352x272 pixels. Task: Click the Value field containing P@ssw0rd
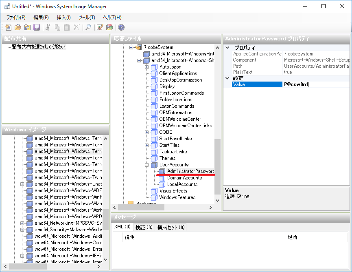point(316,84)
